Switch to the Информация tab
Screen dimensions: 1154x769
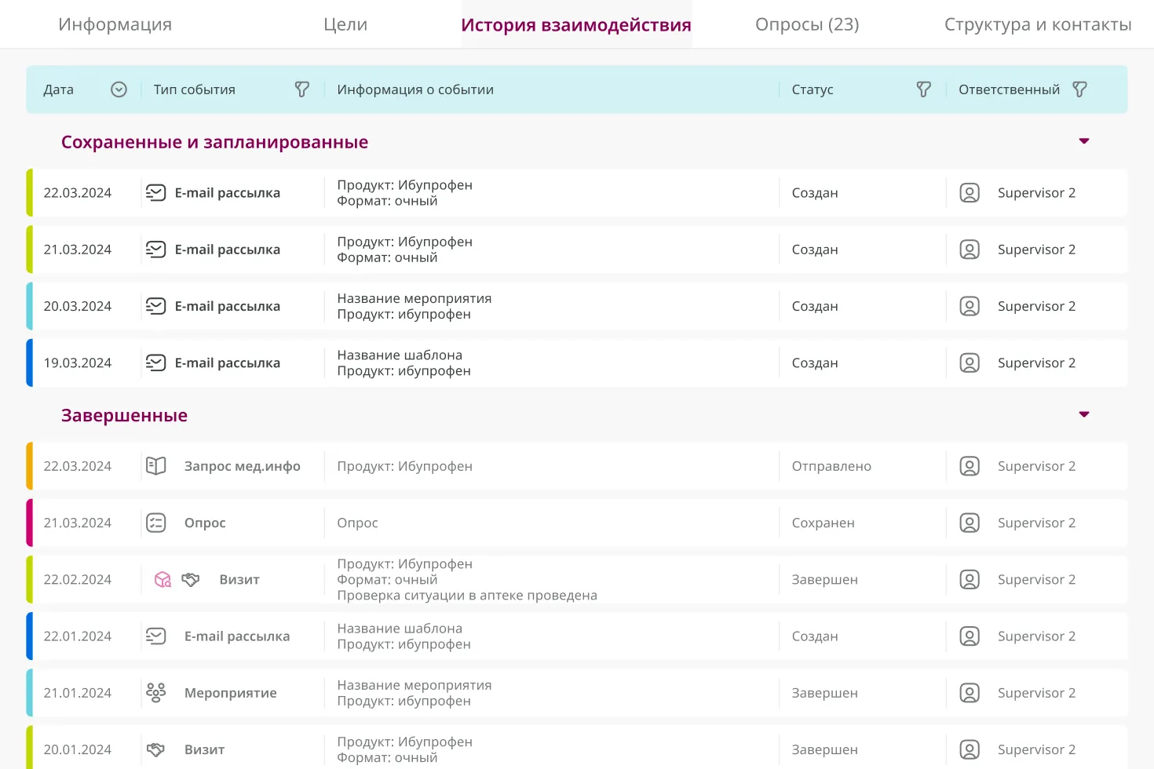pyautogui.click(x=115, y=24)
